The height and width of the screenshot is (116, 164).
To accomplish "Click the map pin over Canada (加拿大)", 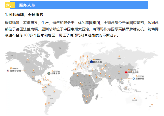I will [28, 60].
